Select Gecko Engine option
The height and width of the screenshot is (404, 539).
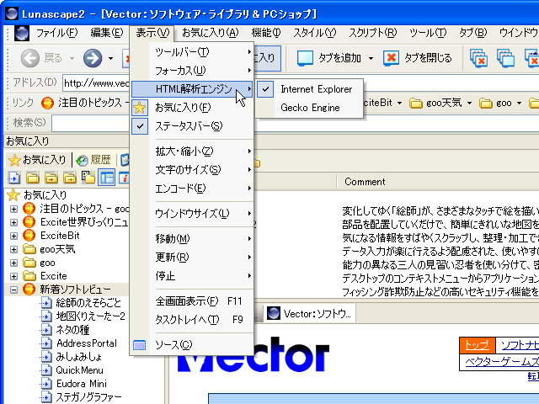309,108
